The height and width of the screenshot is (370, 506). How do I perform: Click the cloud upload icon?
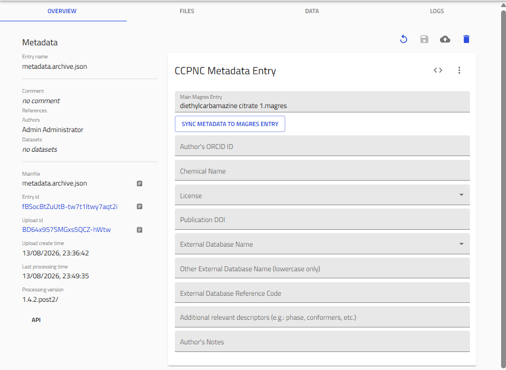click(445, 39)
